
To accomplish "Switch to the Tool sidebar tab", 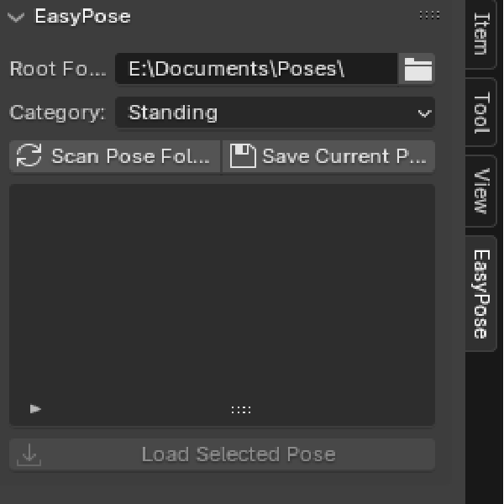I will click(x=481, y=113).
